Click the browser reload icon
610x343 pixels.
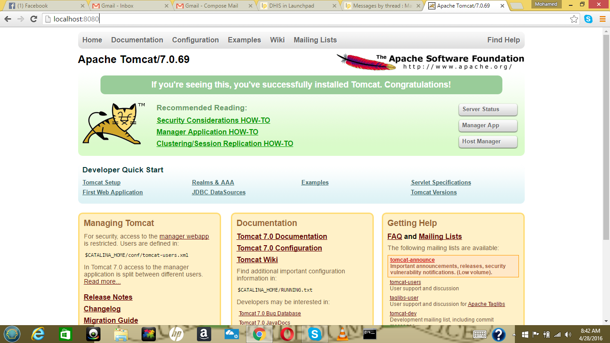tap(33, 19)
